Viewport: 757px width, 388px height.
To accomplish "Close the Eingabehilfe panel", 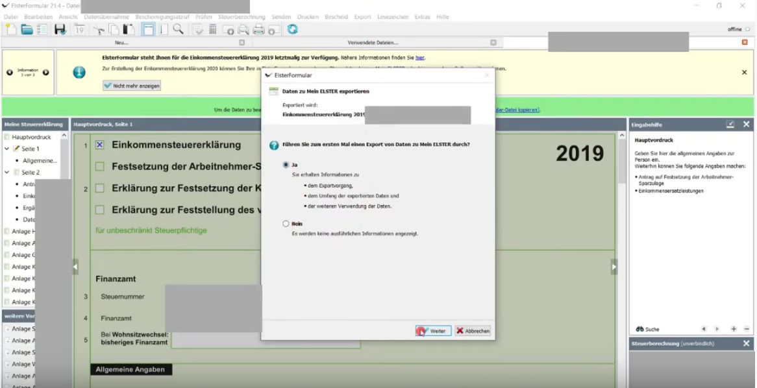I will point(747,125).
